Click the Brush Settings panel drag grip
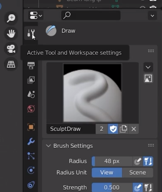The width and height of the screenshot is (162, 192). pyautogui.click(x=151, y=145)
